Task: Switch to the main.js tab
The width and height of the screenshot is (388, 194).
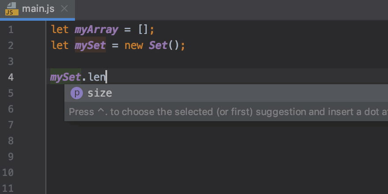Action: tap(39, 9)
